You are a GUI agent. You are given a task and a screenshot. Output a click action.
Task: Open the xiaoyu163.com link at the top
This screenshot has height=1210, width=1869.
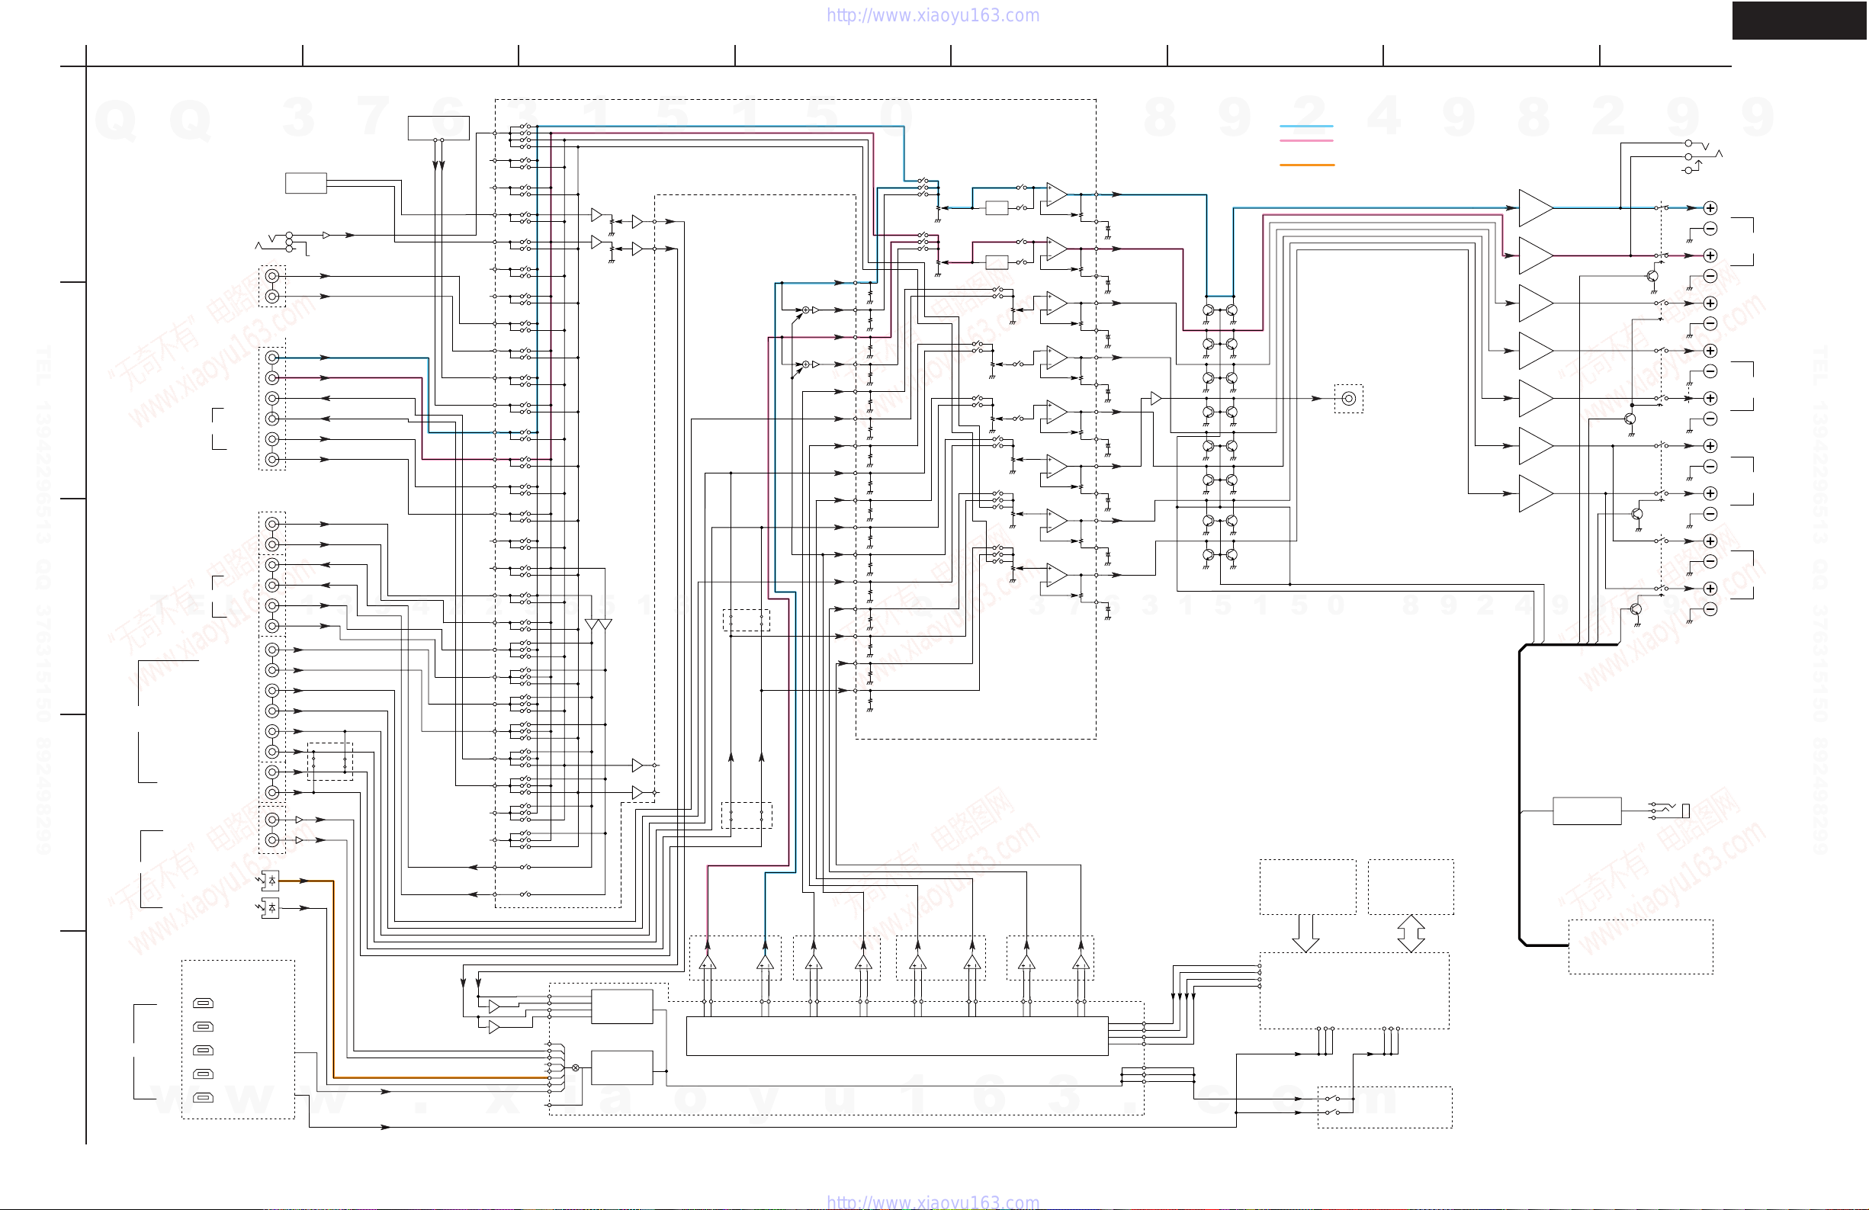933,15
